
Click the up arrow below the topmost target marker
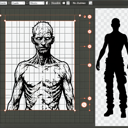pos(90,23)
